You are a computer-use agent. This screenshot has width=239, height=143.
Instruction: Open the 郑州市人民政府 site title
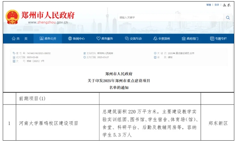click(48, 15)
